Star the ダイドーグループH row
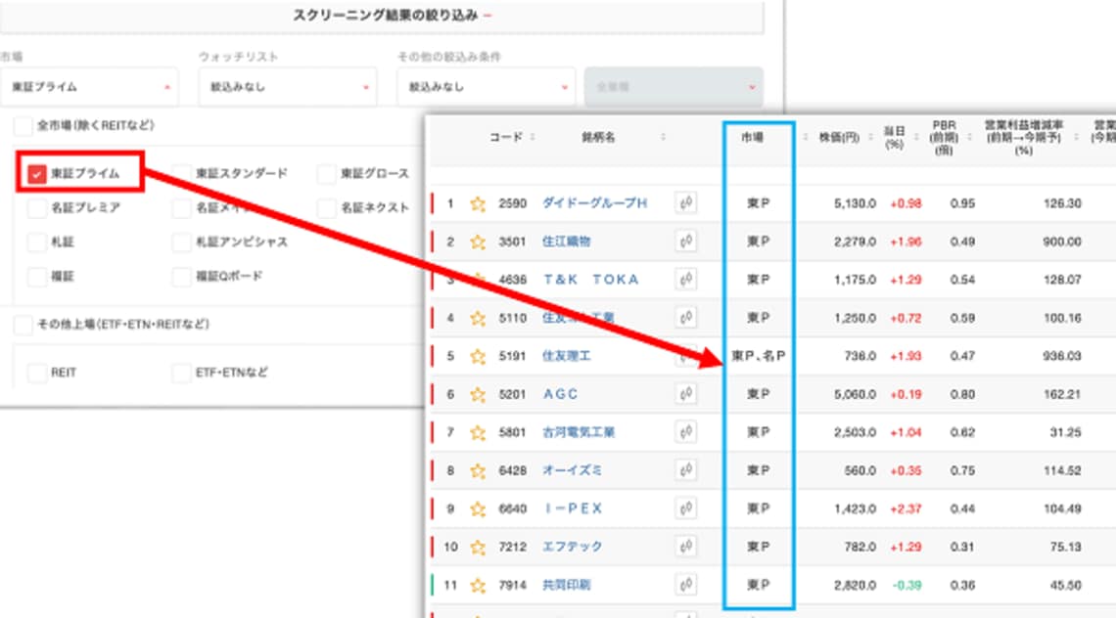Image resolution: width=1116 pixels, height=618 pixels. click(x=478, y=204)
